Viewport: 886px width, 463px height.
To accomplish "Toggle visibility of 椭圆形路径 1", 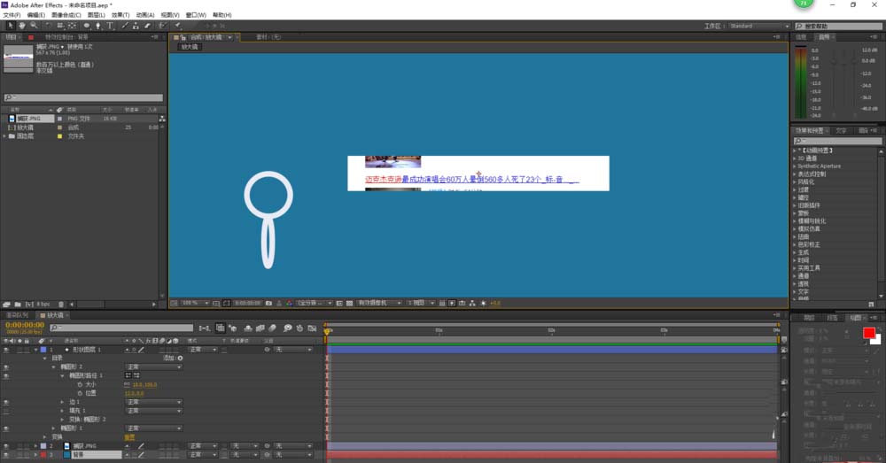I will tap(6, 375).
